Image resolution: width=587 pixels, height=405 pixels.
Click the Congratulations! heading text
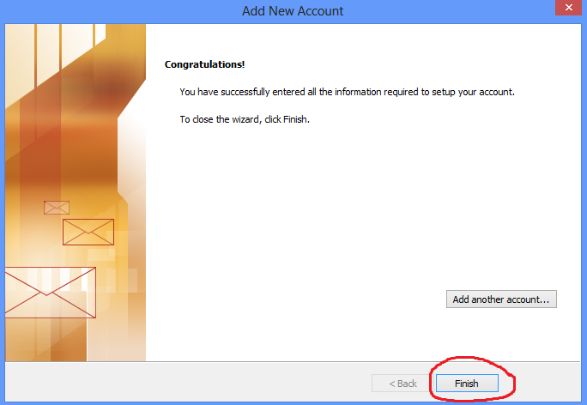(204, 64)
